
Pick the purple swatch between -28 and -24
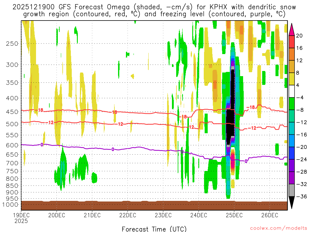pyautogui.click(x=292, y=165)
